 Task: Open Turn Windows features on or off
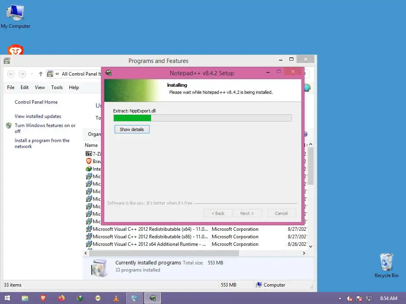coord(45,128)
